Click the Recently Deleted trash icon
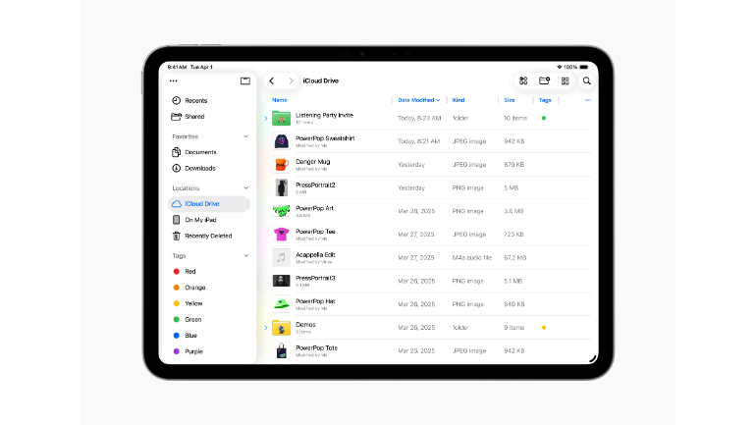This screenshot has width=756, height=425. tap(177, 236)
